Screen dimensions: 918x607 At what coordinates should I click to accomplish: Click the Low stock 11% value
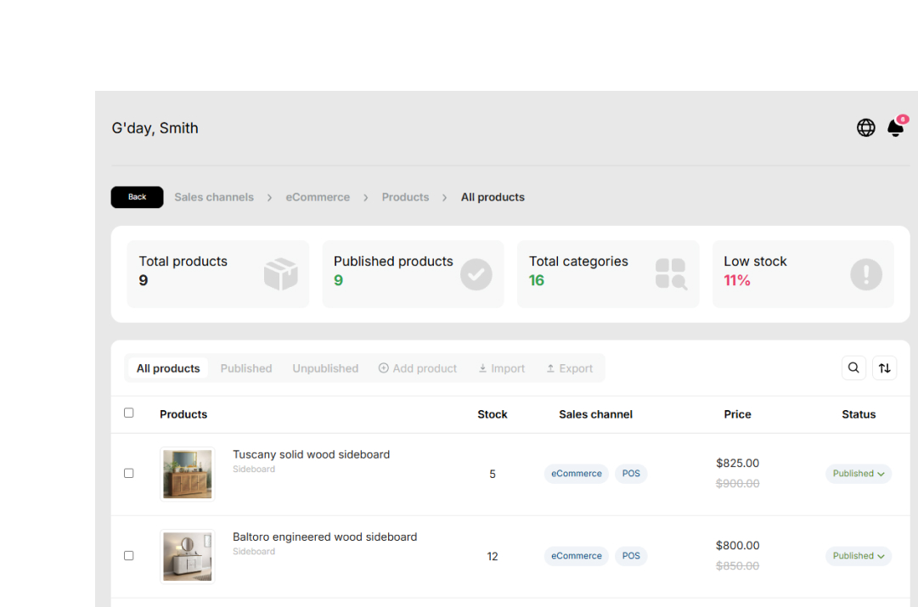click(736, 281)
